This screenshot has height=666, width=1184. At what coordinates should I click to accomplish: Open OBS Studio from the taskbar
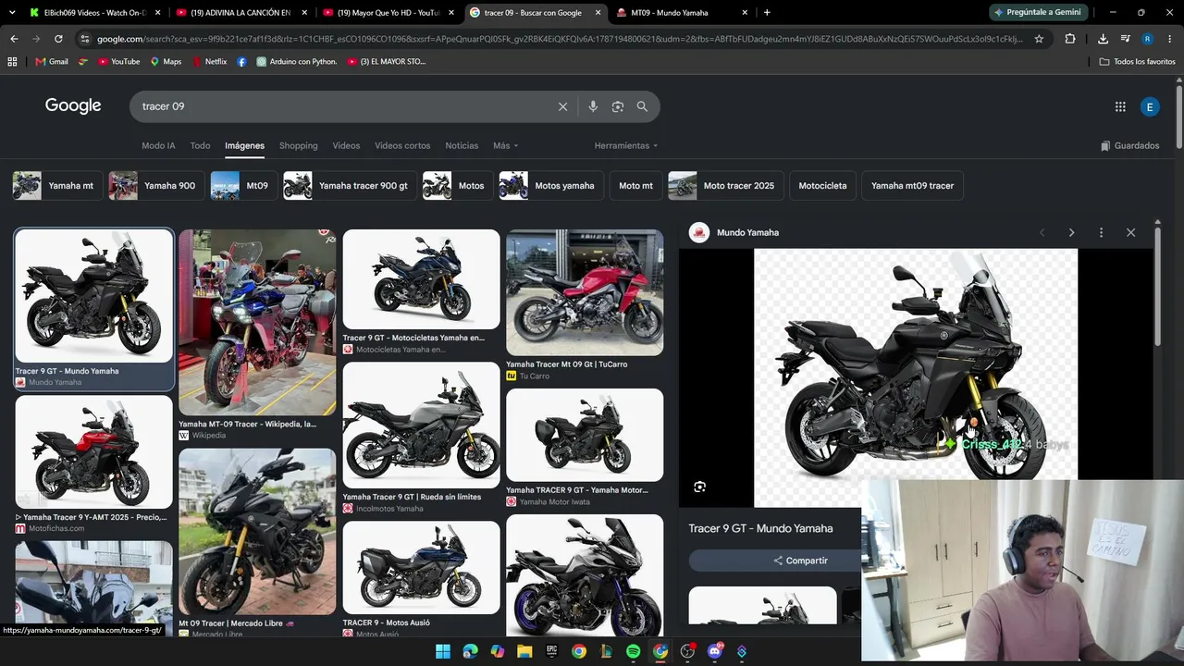pos(687,651)
